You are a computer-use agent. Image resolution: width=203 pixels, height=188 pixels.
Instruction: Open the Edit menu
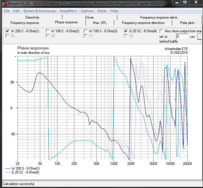pyautogui.click(x=17, y=11)
